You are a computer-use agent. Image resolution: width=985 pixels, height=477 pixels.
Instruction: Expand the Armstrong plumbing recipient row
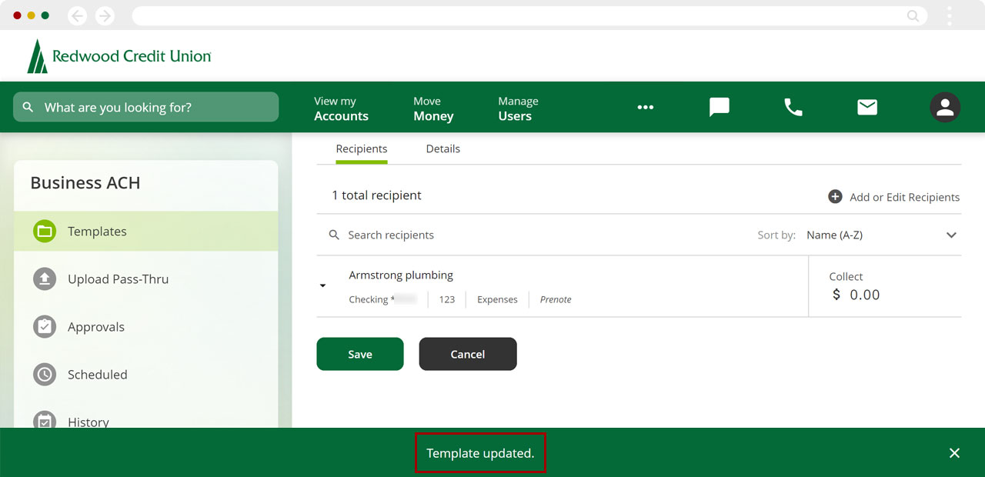coord(323,286)
